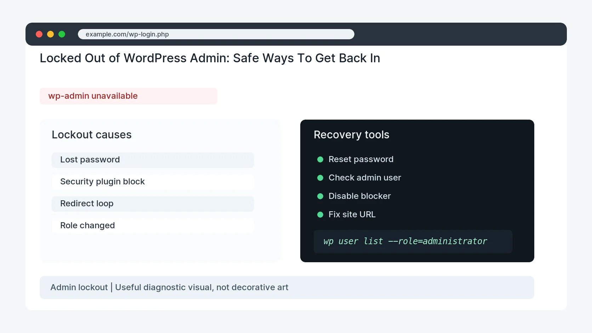Click the green maximize window dot

(62, 34)
